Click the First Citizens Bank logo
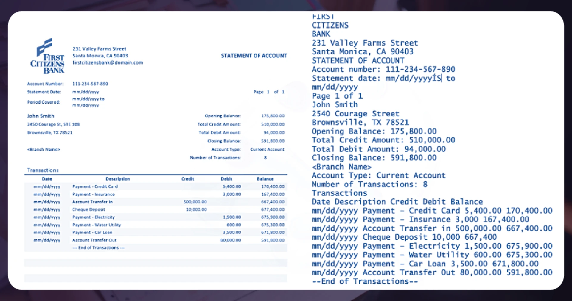The height and width of the screenshot is (301, 572). (48, 56)
